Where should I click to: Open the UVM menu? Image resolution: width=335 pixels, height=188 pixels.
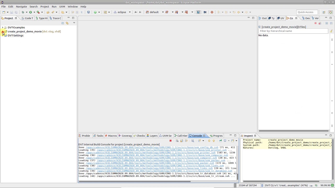[x=62, y=7]
